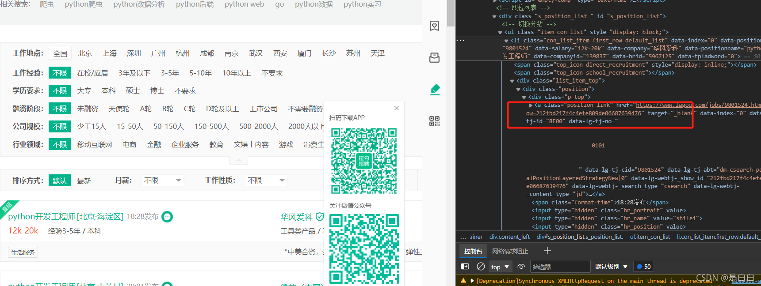761x286 pixels.
Task: Select the input hr_name hidden element line
Action: click(617, 218)
